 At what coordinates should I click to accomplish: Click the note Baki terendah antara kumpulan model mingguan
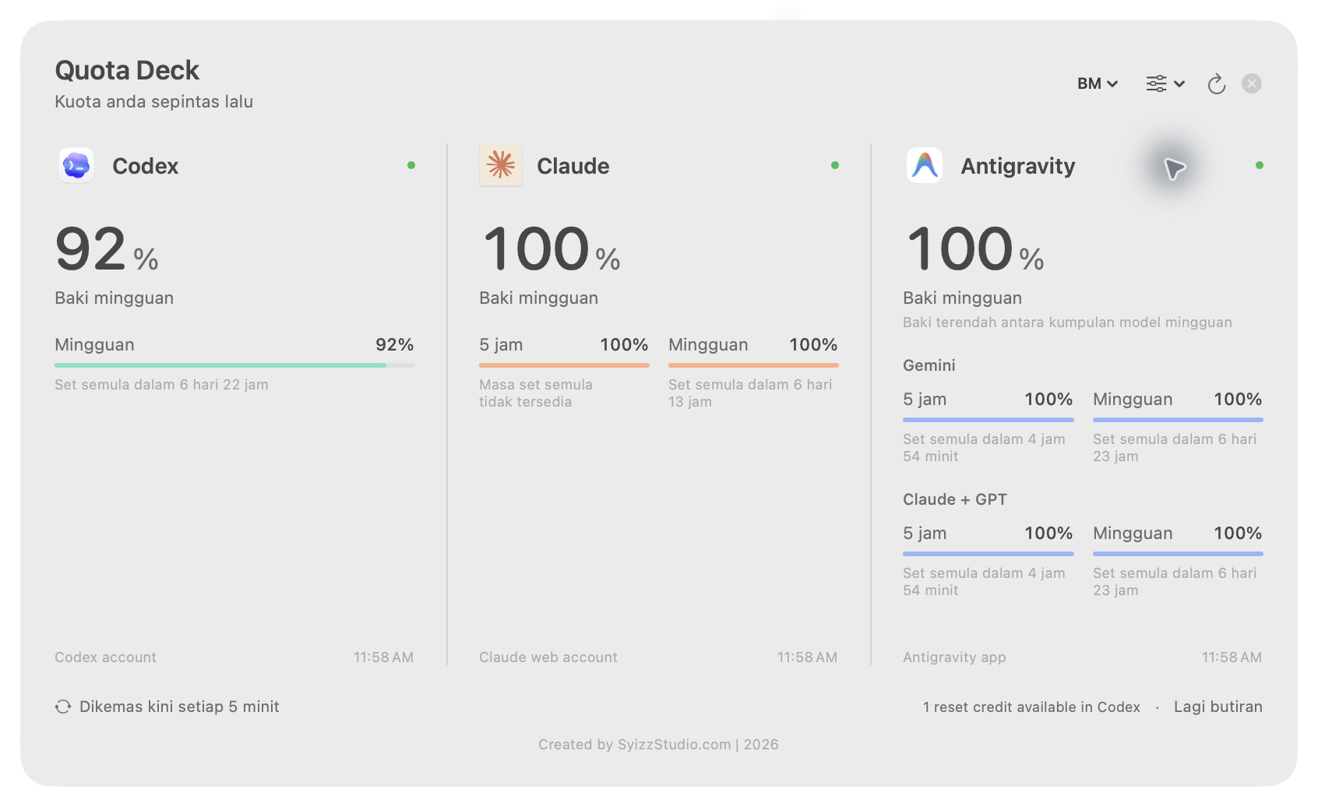[x=1067, y=322]
